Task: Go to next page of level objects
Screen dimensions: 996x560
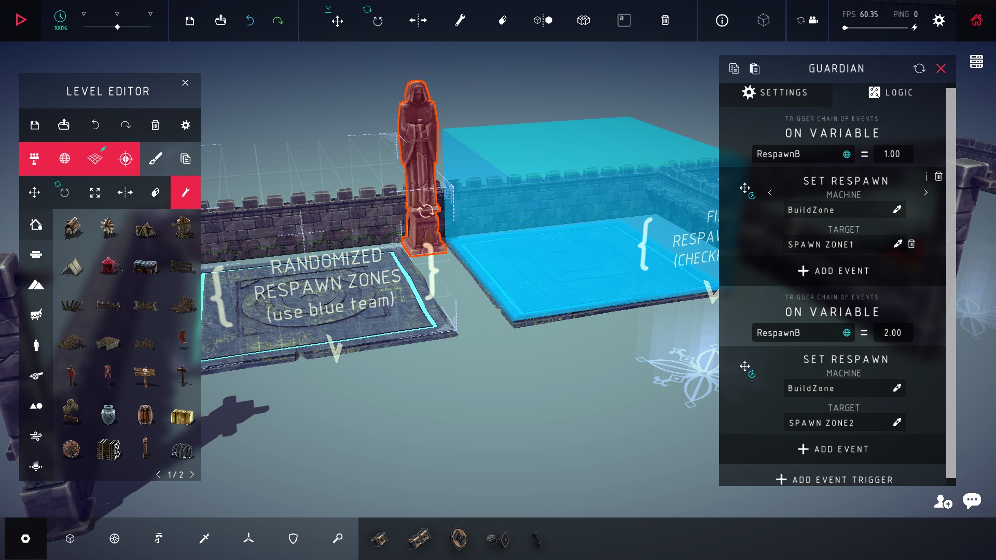Action: tap(192, 474)
